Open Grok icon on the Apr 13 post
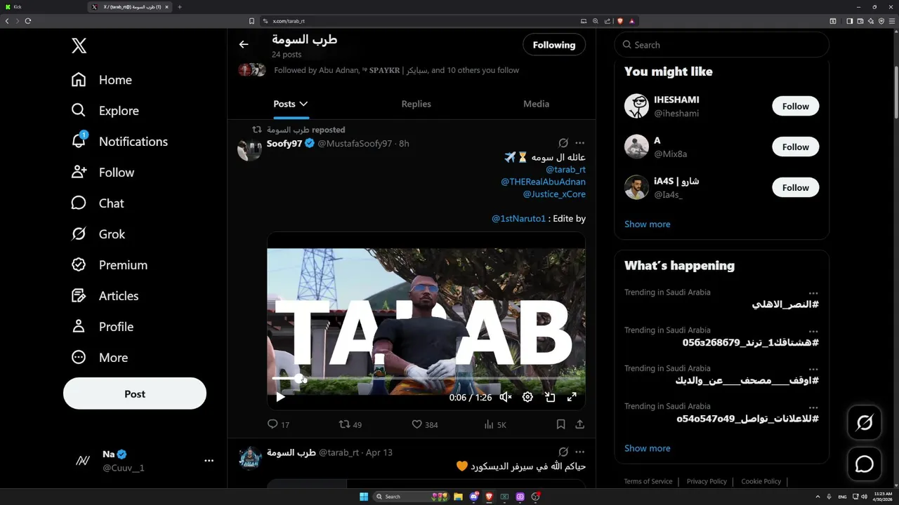The width and height of the screenshot is (899, 505). [563, 452]
